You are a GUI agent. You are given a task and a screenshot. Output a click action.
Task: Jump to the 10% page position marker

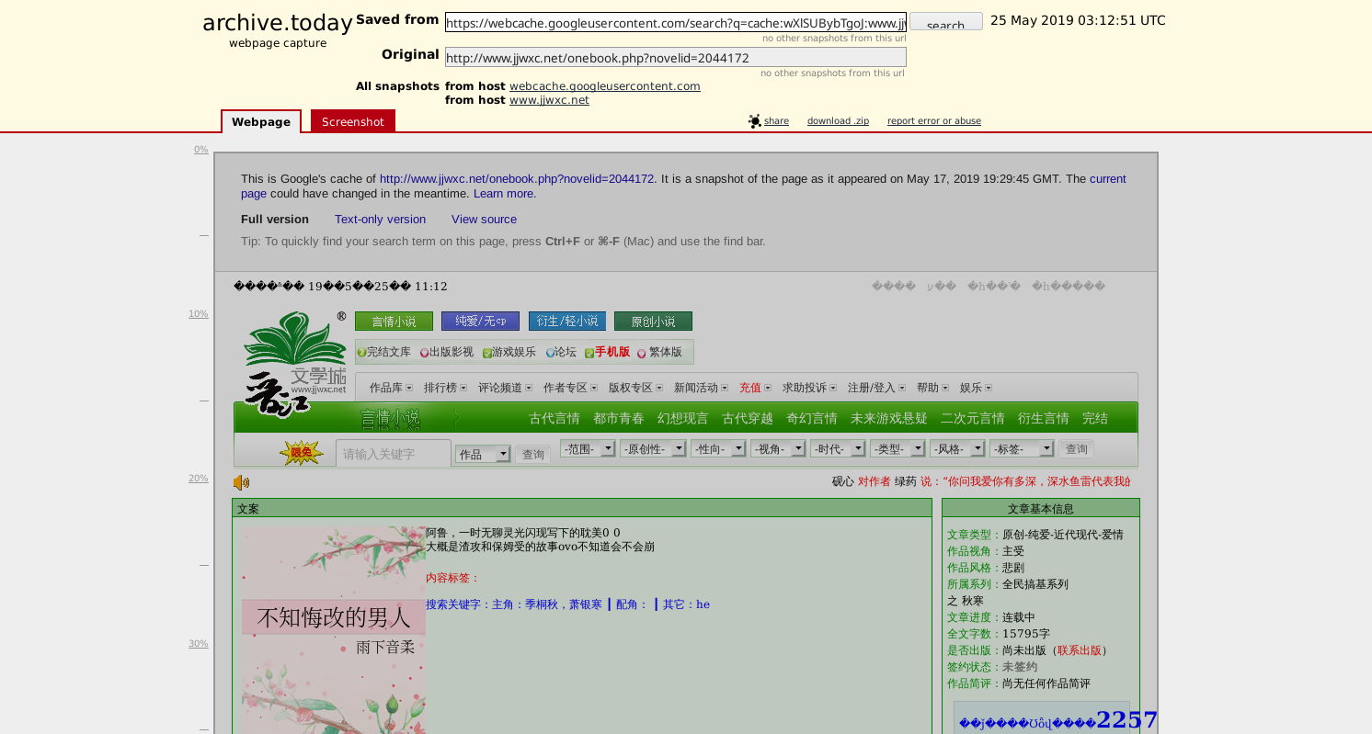coord(198,314)
